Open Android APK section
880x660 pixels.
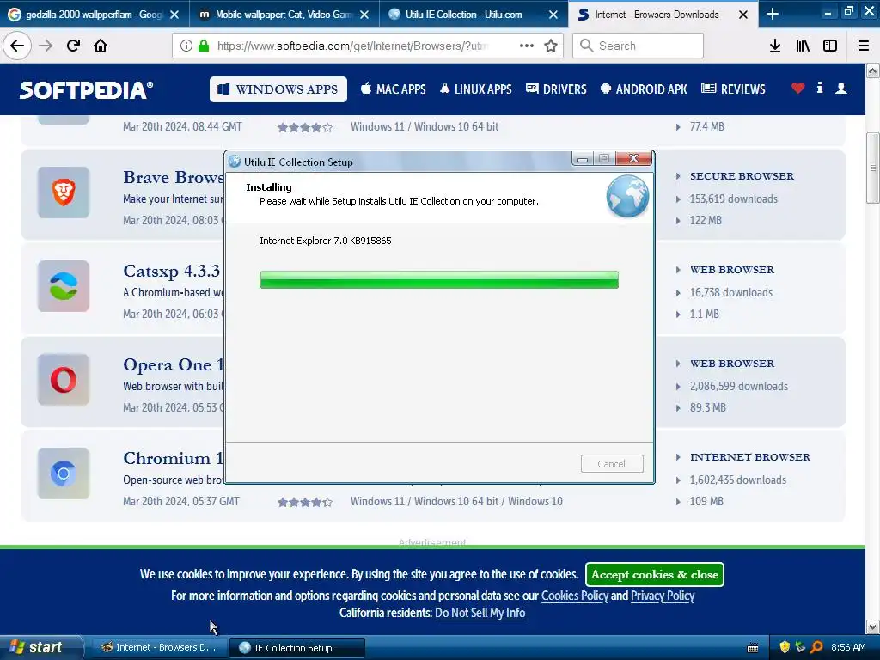coord(644,89)
